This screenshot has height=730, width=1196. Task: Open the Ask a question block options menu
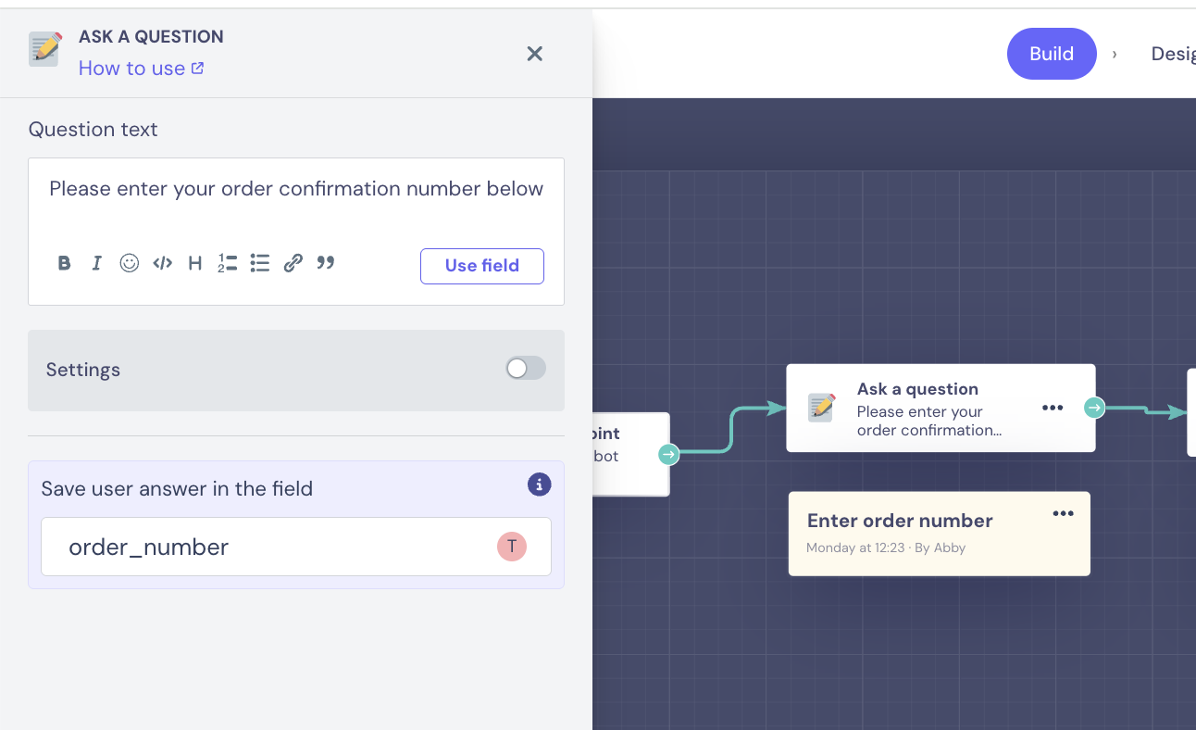point(1053,408)
